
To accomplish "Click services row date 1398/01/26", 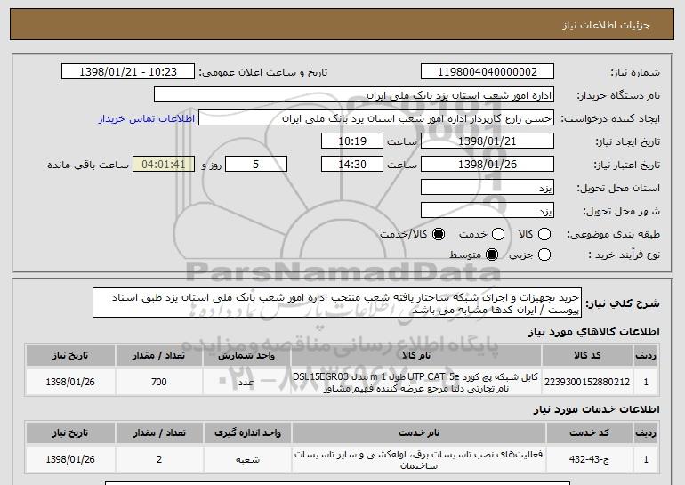I will 70,459.
